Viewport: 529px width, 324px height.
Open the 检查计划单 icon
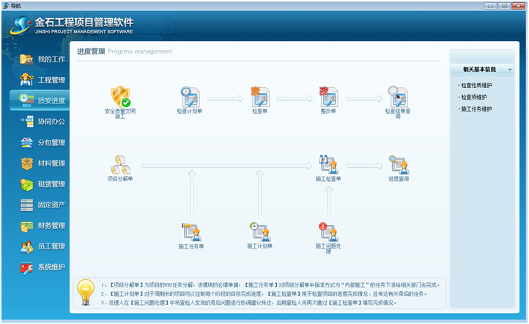pyautogui.click(x=190, y=97)
